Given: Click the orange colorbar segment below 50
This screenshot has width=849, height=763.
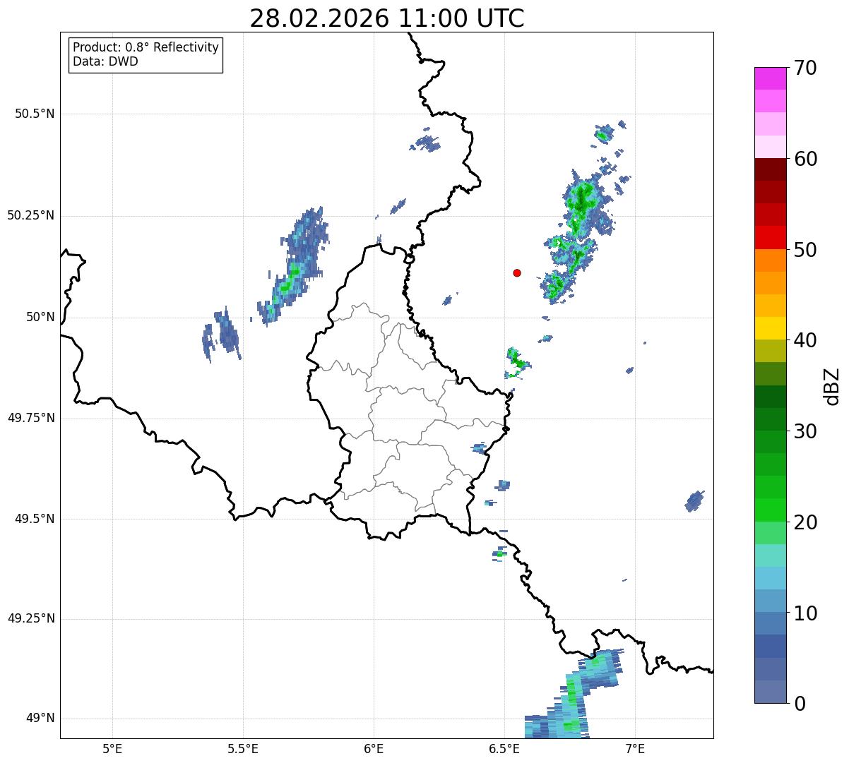Looking at the screenshot, I should point(770,260).
